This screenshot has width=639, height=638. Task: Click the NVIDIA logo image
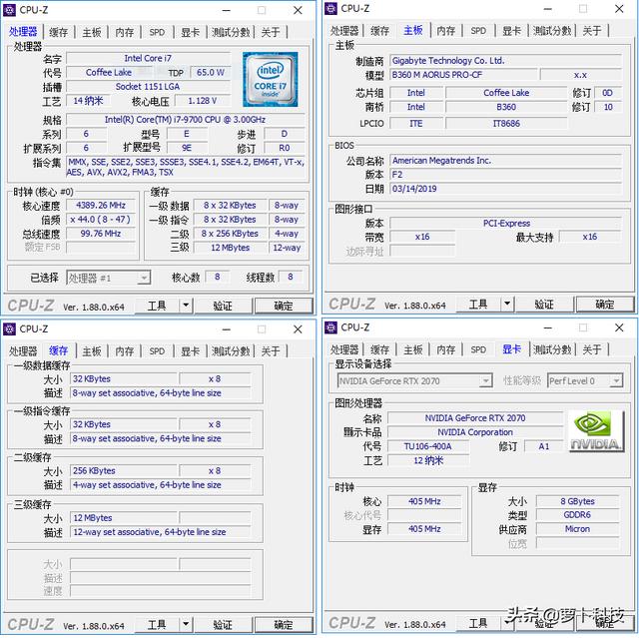pos(596,431)
